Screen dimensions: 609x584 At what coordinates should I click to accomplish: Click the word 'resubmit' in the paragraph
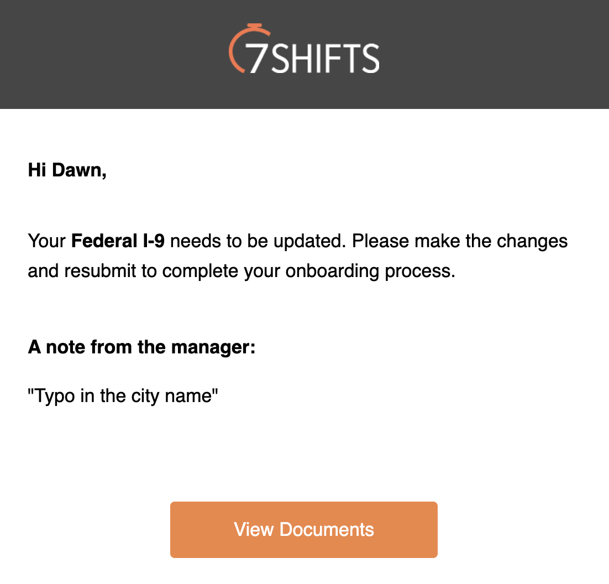pyautogui.click(x=100, y=271)
